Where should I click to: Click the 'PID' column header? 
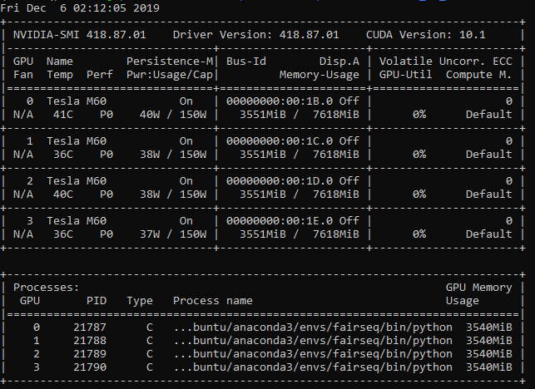[97, 301]
